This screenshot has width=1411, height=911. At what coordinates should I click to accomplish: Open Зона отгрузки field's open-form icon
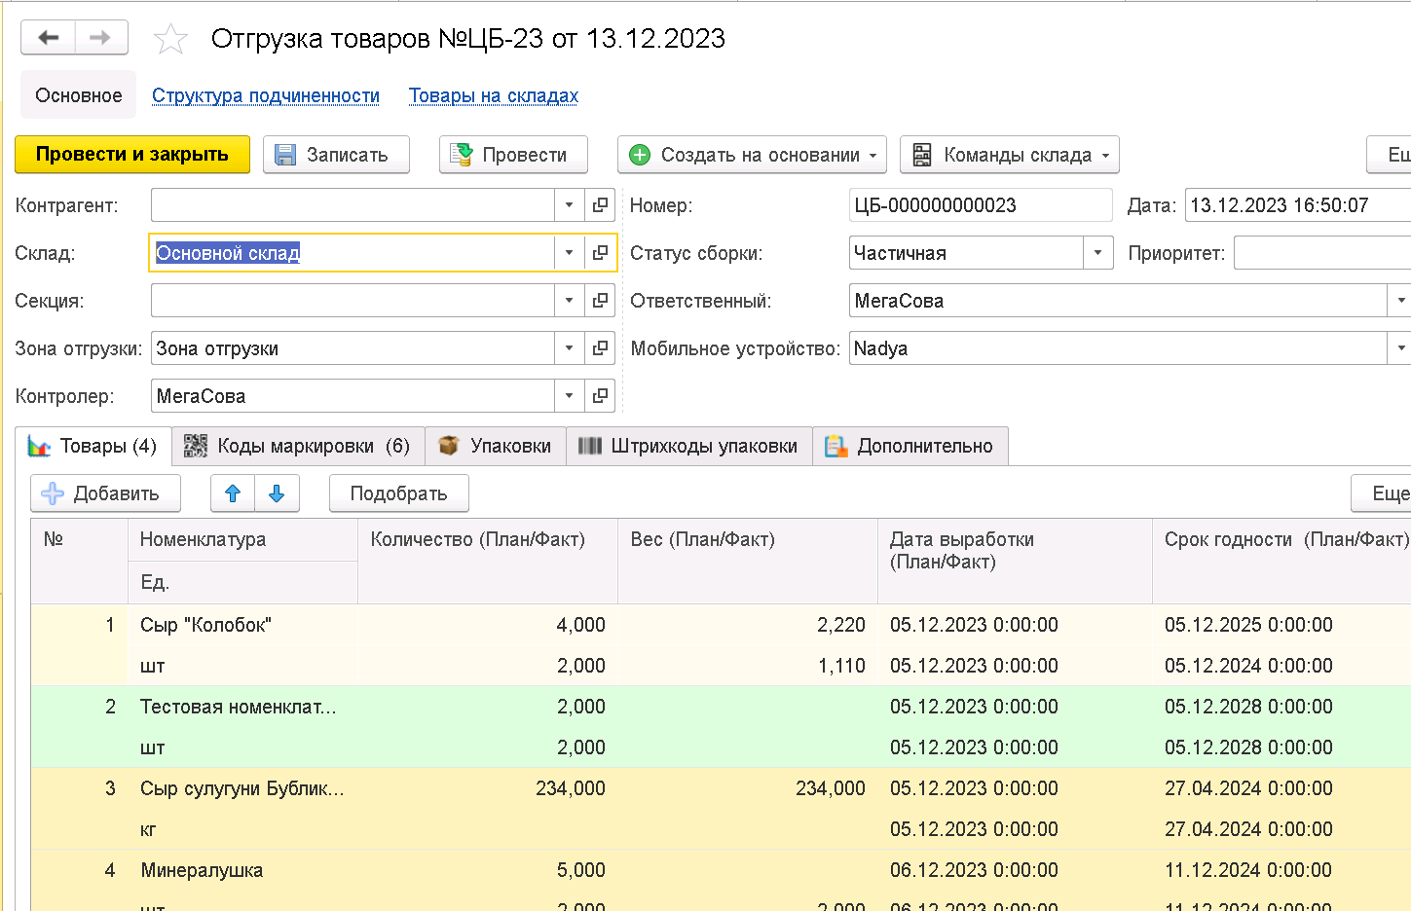[x=601, y=348]
